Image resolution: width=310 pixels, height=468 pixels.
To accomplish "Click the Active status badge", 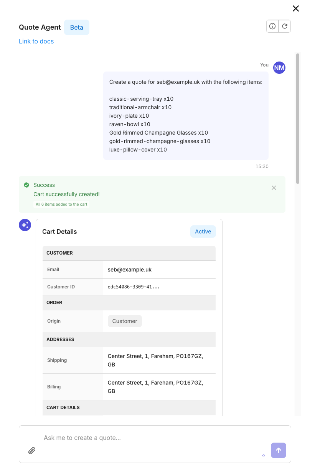I will pyautogui.click(x=203, y=232).
